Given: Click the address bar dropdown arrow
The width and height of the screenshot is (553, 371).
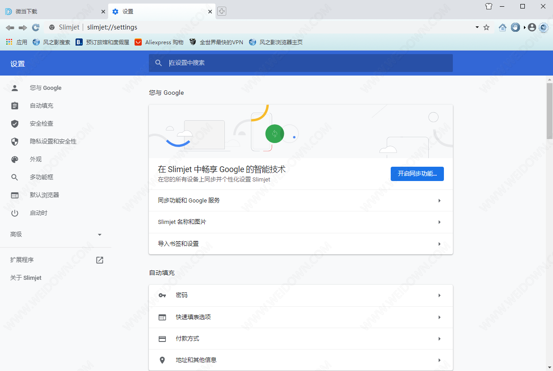Looking at the screenshot, I should coord(477,28).
